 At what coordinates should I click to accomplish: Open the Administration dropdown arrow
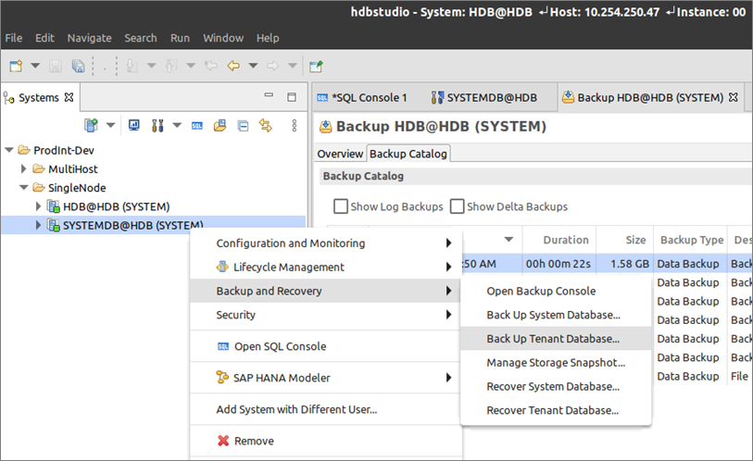click(177, 125)
